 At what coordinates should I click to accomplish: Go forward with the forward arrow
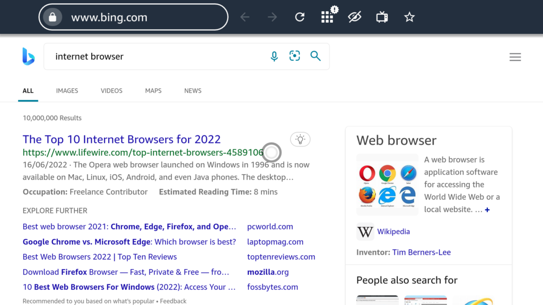(x=272, y=17)
